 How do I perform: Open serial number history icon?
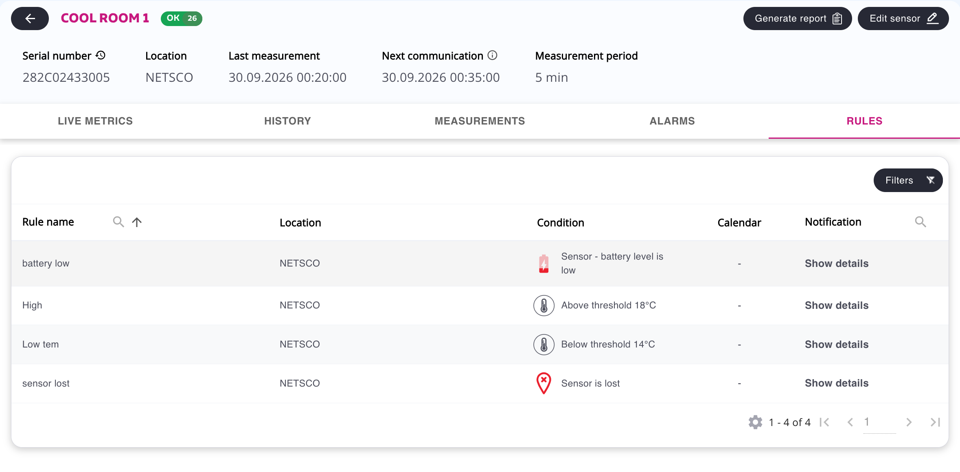point(101,55)
